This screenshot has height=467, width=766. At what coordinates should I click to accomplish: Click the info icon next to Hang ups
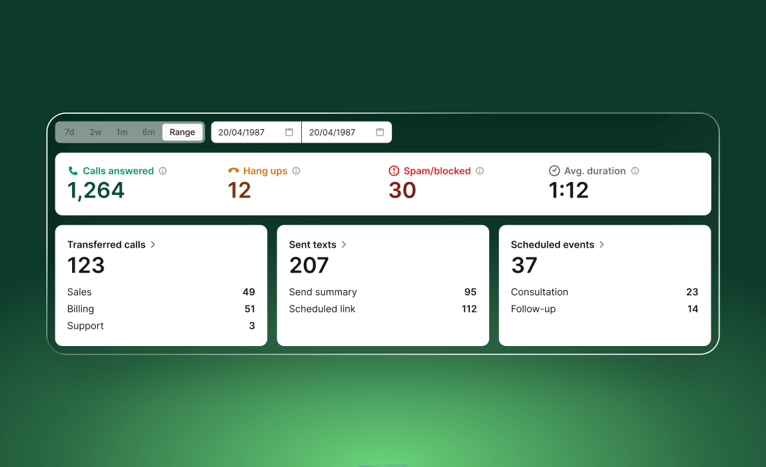(296, 170)
